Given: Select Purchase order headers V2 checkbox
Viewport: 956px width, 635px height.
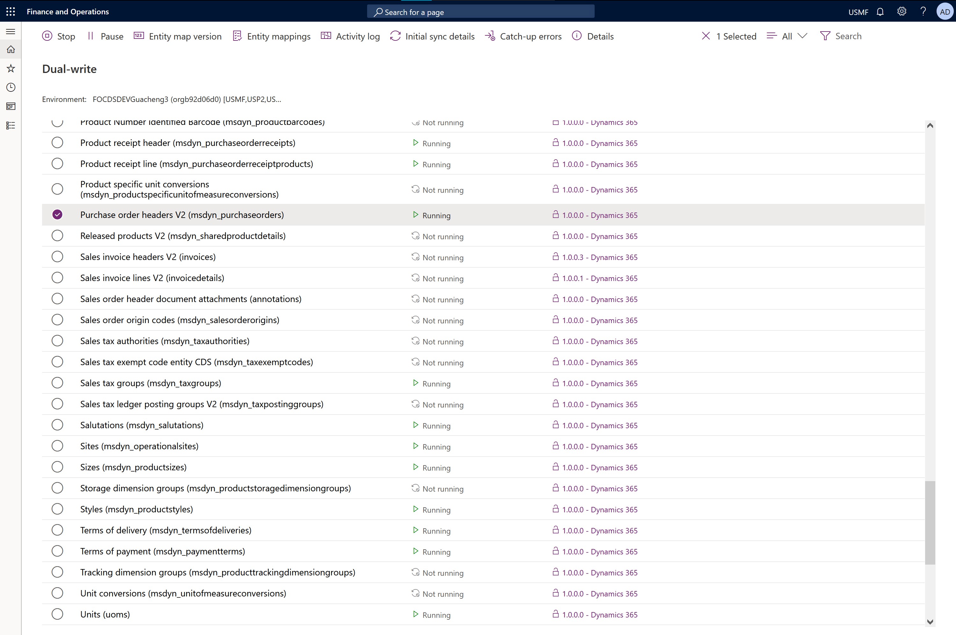Looking at the screenshot, I should 57,215.
